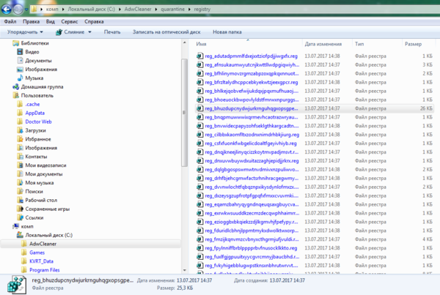
Task: Open dropdown arrow after quarantine in address bar
Action: pyautogui.click(x=189, y=10)
